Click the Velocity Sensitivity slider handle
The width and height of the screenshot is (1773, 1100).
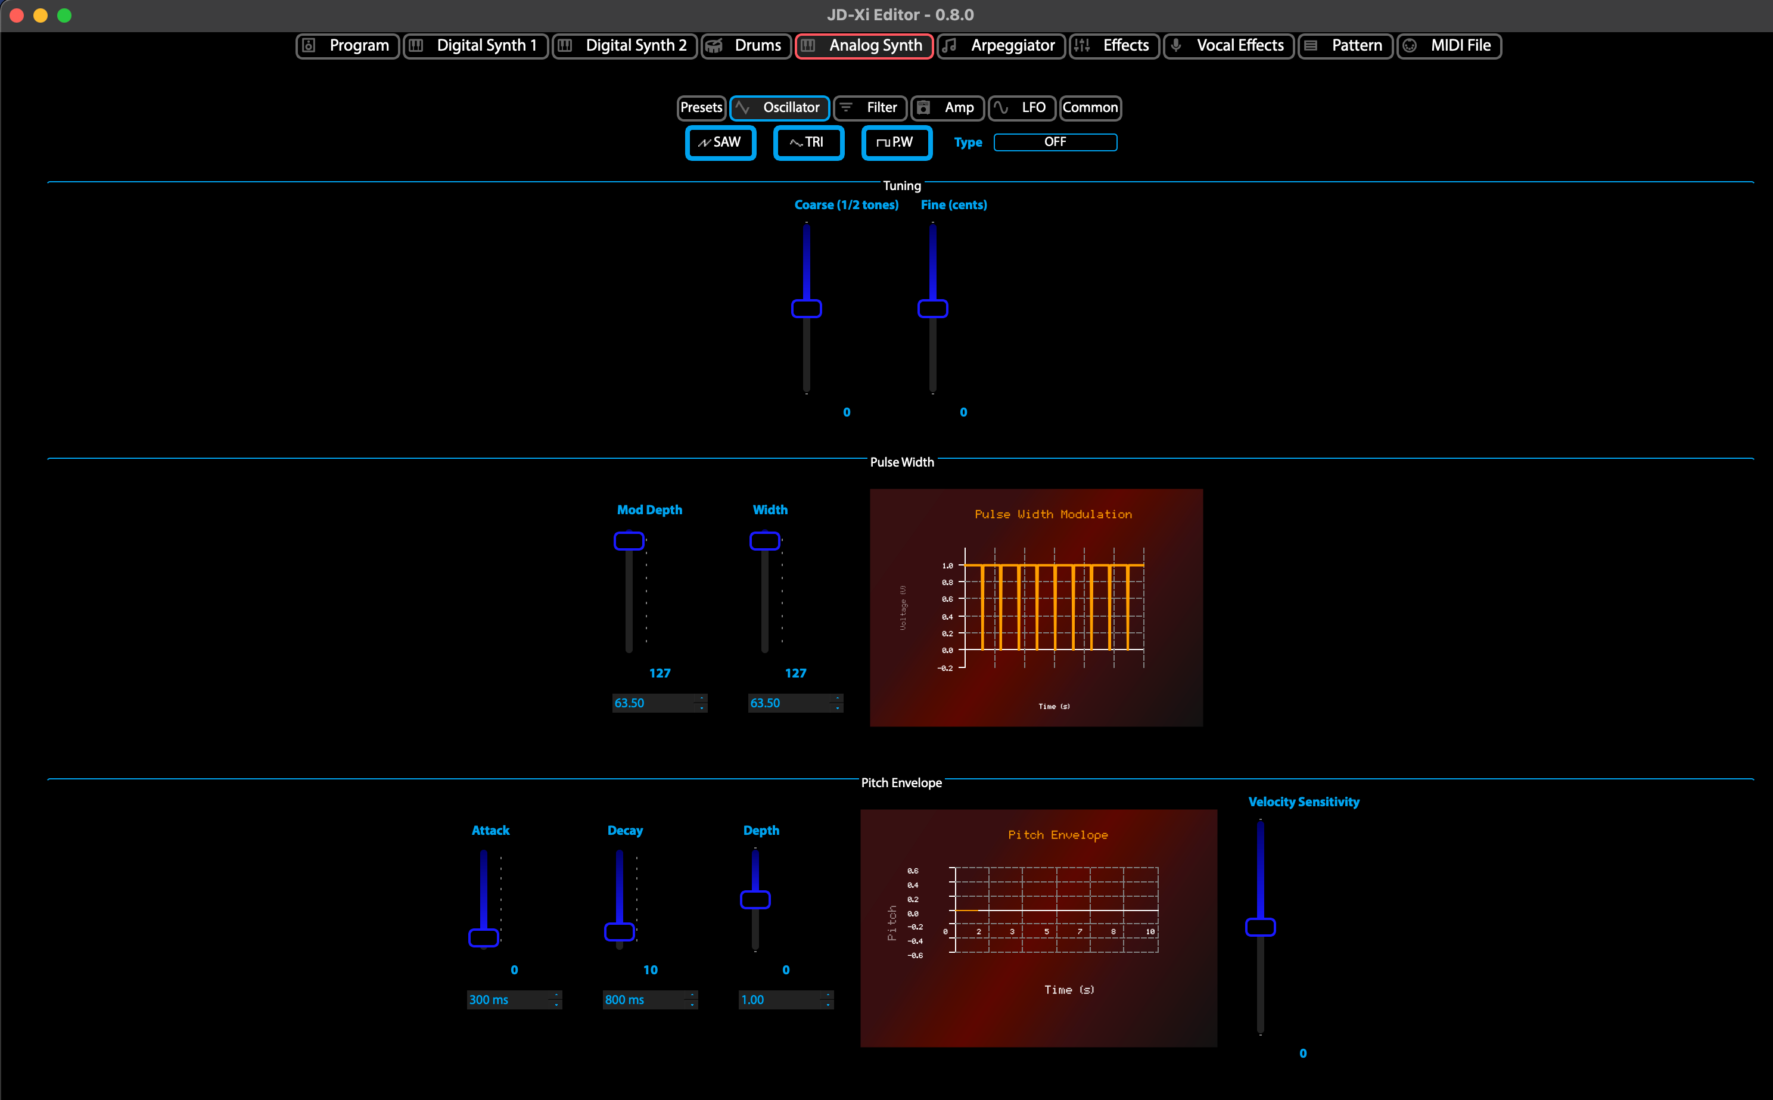click(x=1260, y=927)
